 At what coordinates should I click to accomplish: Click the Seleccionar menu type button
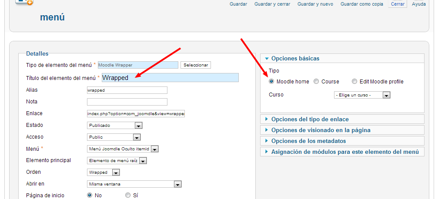pyautogui.click(x=196, y=65)
